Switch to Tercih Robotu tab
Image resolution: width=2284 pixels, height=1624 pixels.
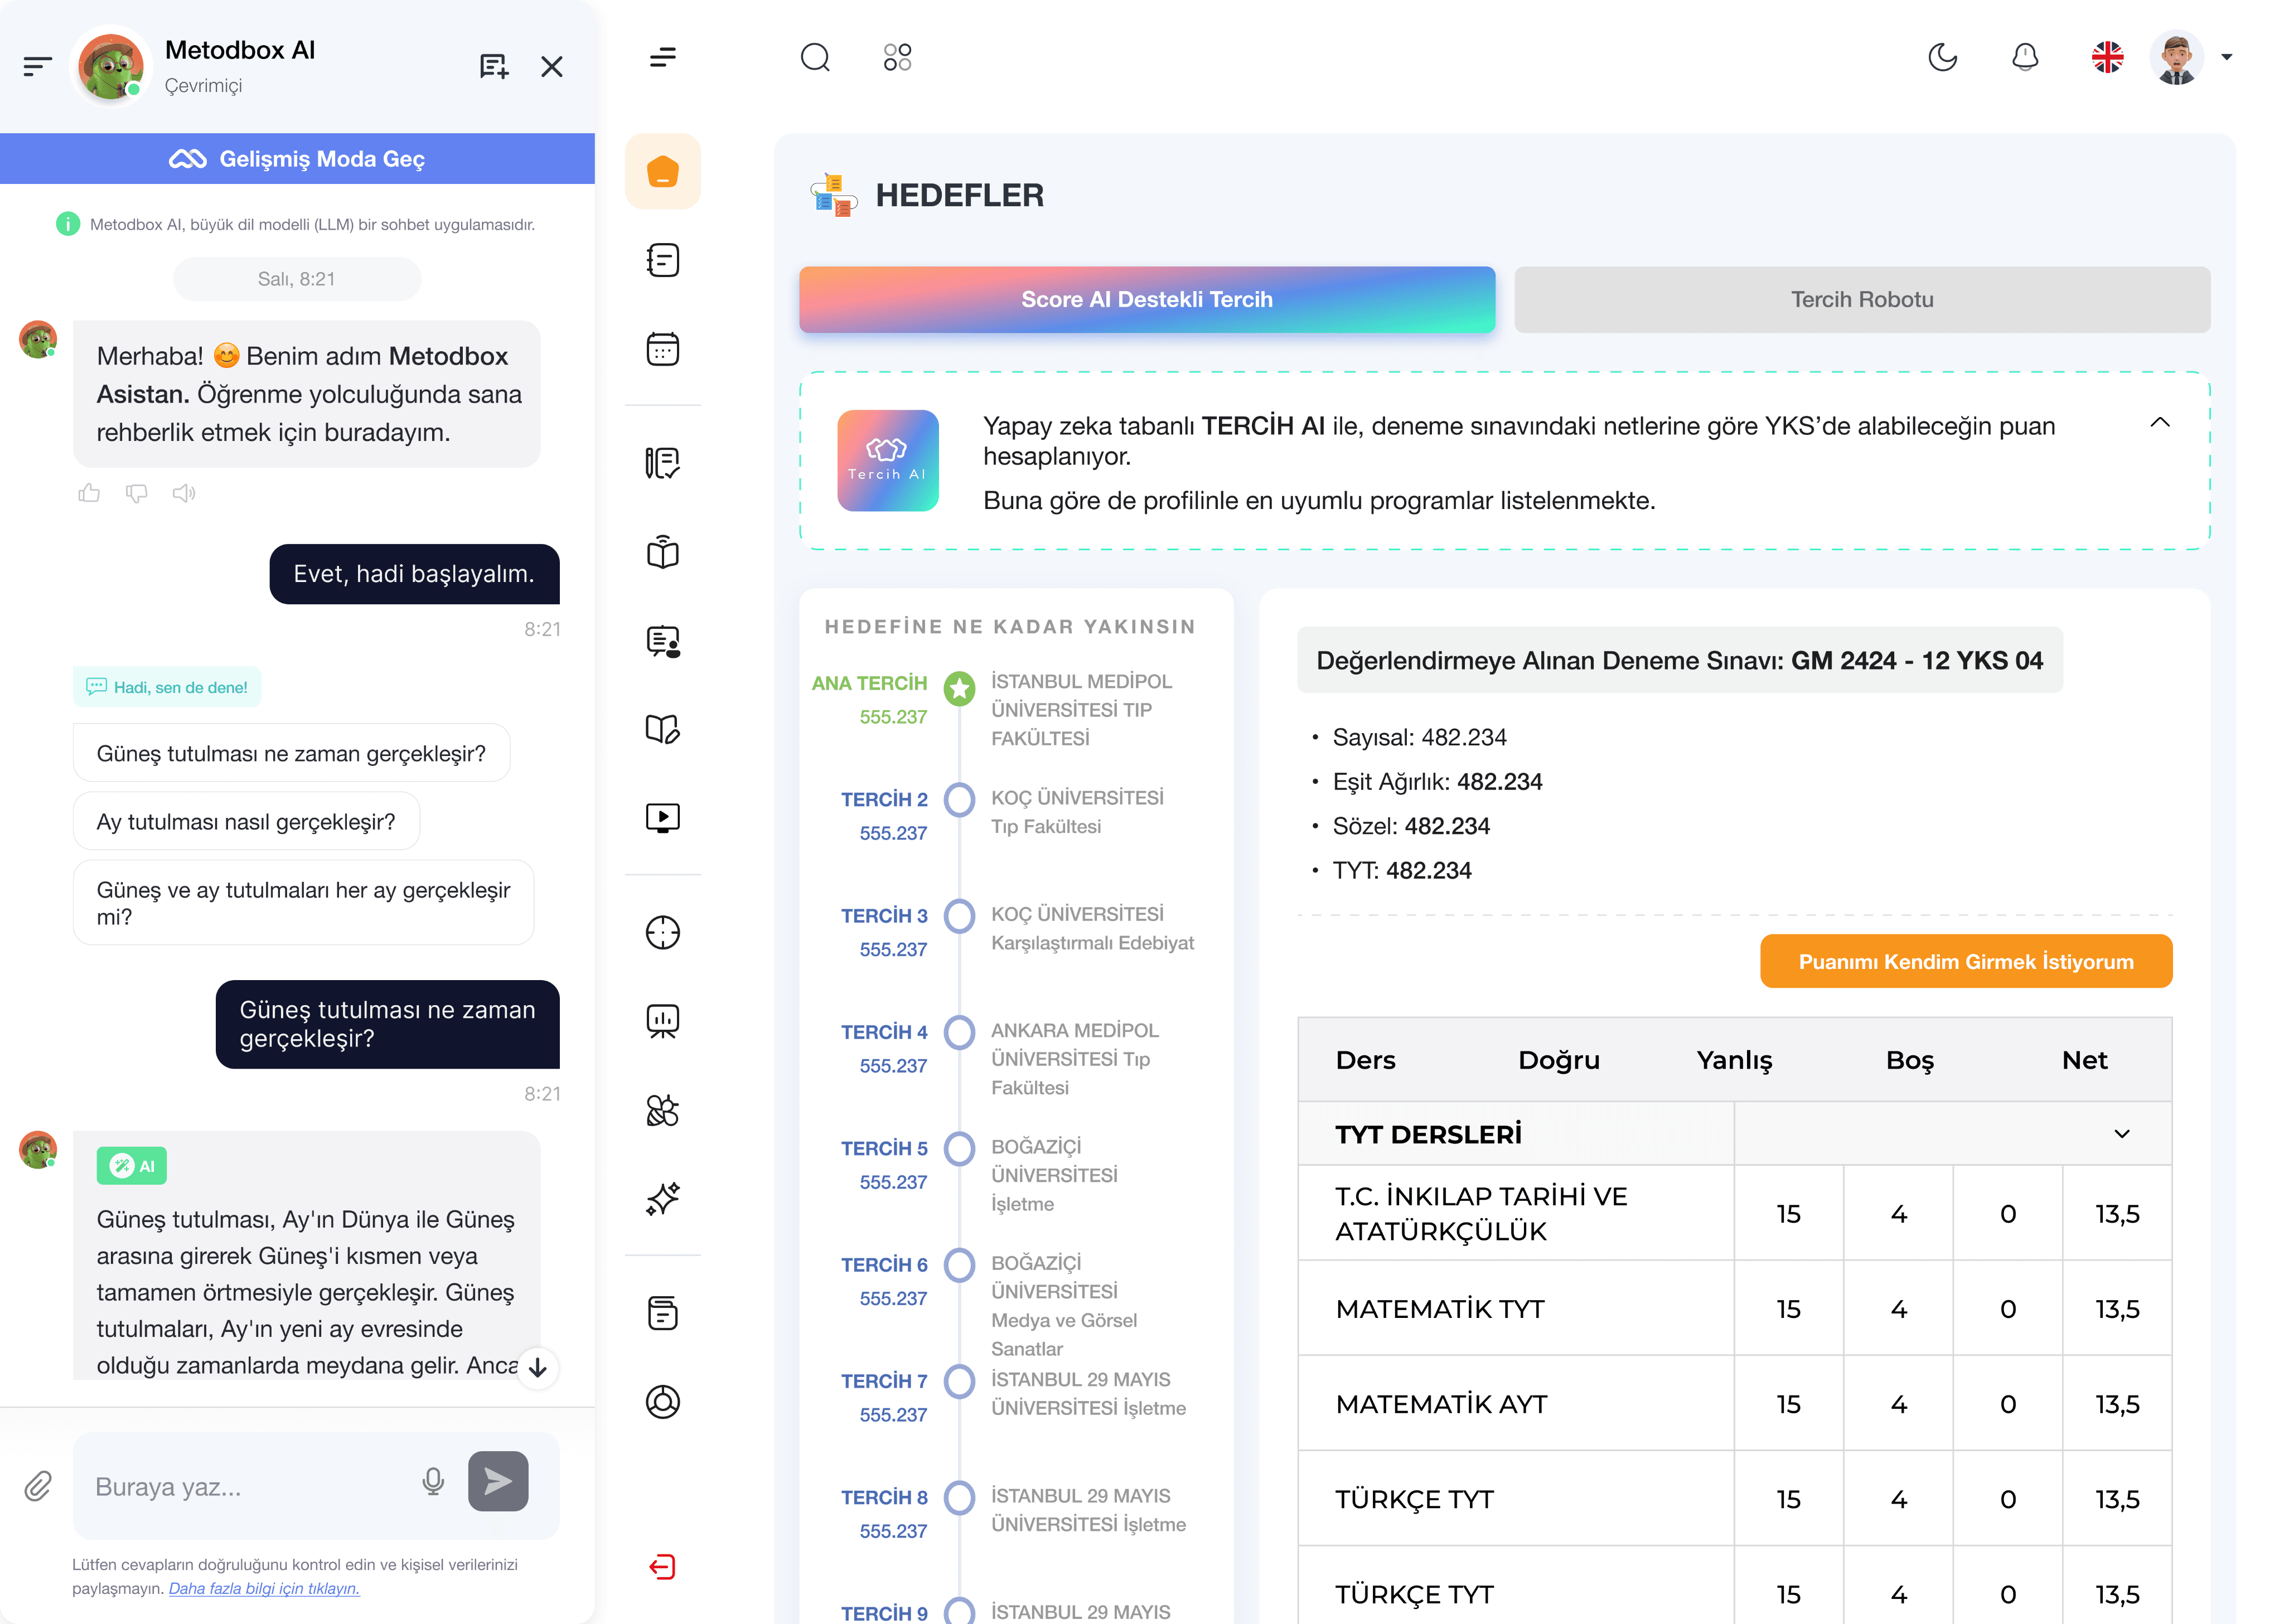click(x=1861, y=299)
